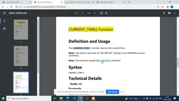This screenshot has height=101, width=179.
Task: Open PDF viewer more actions menu
Action: click(x=175, y=13)
